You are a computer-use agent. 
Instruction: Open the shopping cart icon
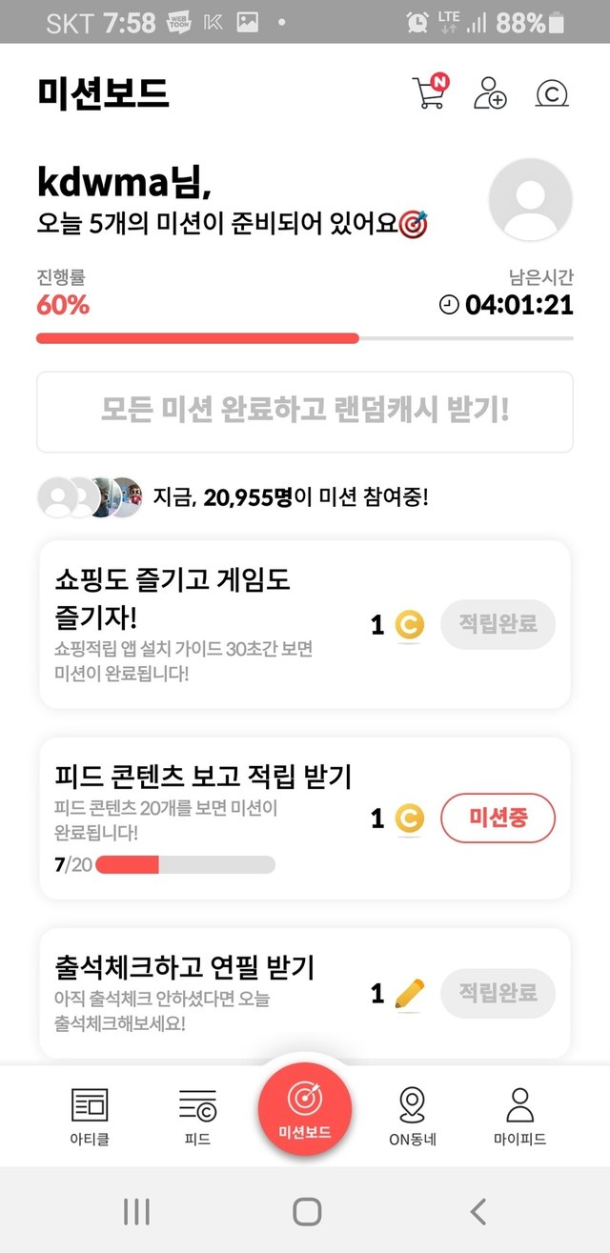click(x=430, y=92)
